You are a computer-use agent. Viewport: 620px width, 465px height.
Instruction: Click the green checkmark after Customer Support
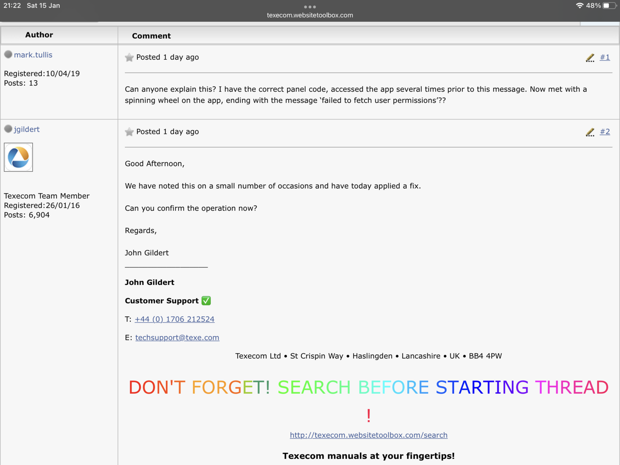coord(206,301)
